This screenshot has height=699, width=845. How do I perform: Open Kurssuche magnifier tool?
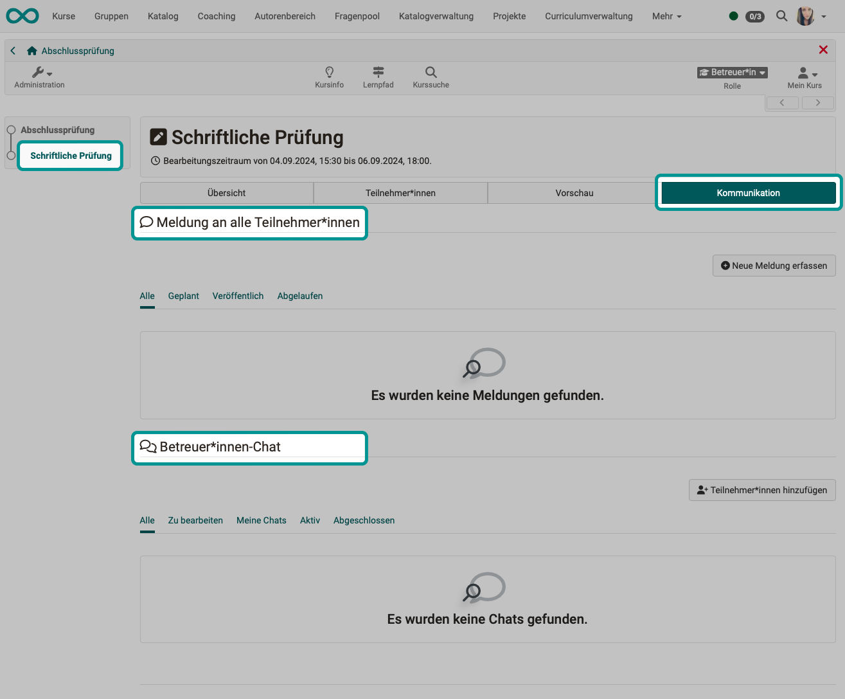click(431, 72)
